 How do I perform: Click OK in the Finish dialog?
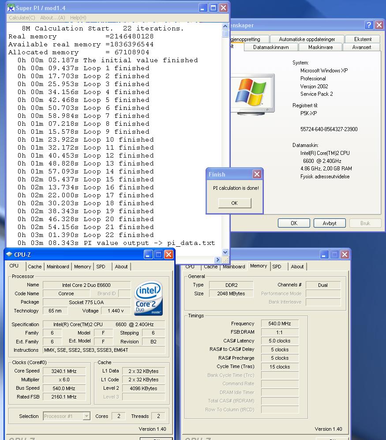point(235,203)
